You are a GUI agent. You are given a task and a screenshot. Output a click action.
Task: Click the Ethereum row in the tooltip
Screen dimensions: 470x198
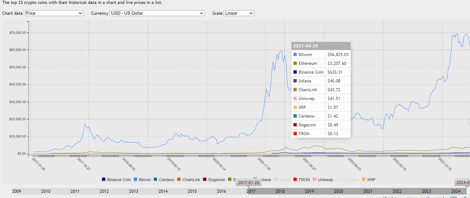point(320,63)
